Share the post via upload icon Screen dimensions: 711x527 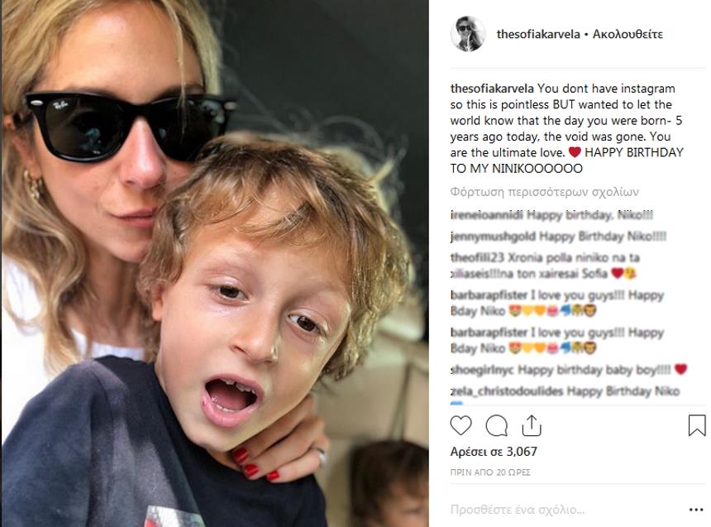532,425
